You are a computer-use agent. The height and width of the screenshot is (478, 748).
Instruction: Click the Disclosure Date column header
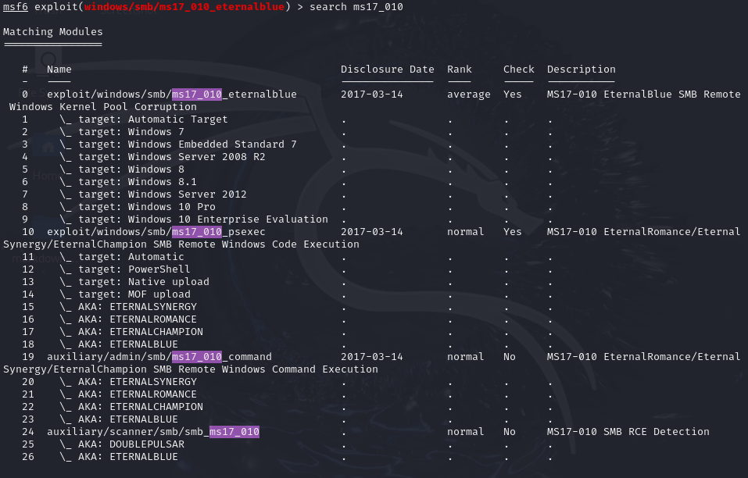pyautogui.click(x=387, y=70)
